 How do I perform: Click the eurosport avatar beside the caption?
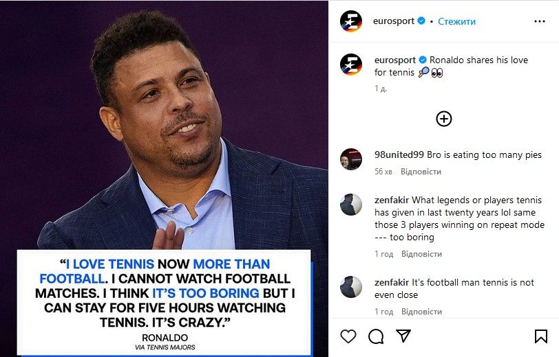(x=351, y=65)
